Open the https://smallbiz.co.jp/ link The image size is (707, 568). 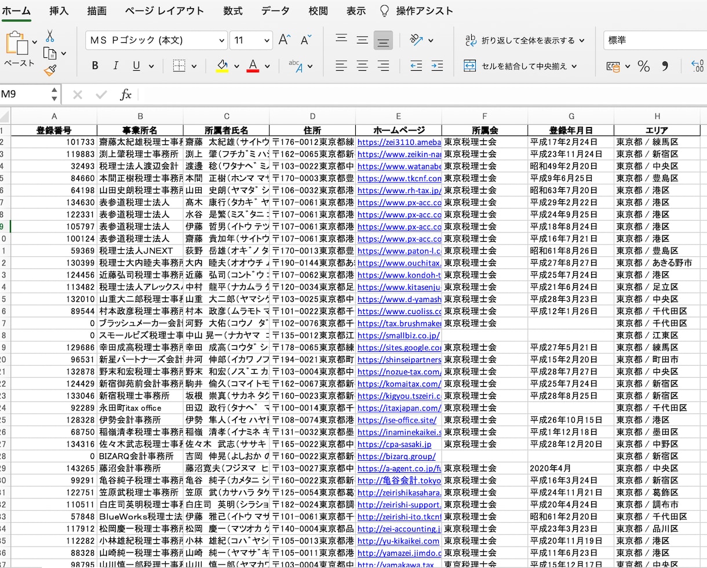coord(398,336)
